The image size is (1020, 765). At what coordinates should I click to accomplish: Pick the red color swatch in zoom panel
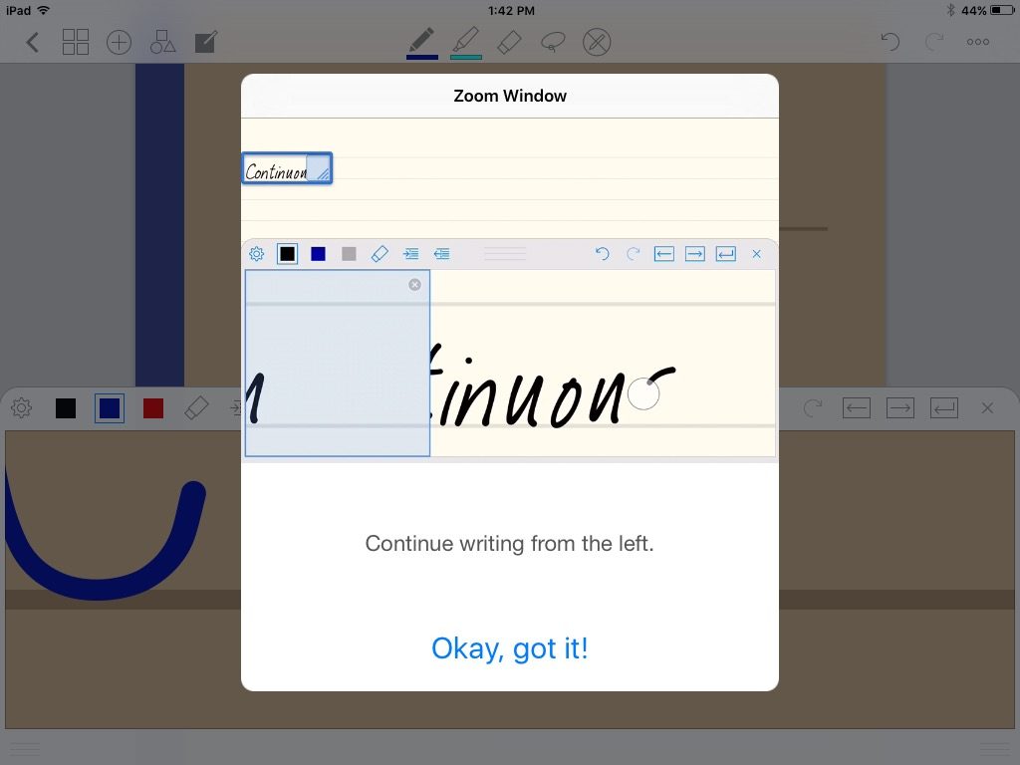[153, 408]
